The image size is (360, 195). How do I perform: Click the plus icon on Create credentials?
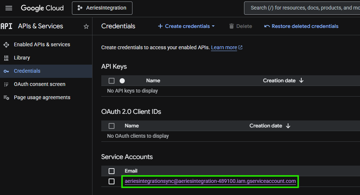click(160, 26)
